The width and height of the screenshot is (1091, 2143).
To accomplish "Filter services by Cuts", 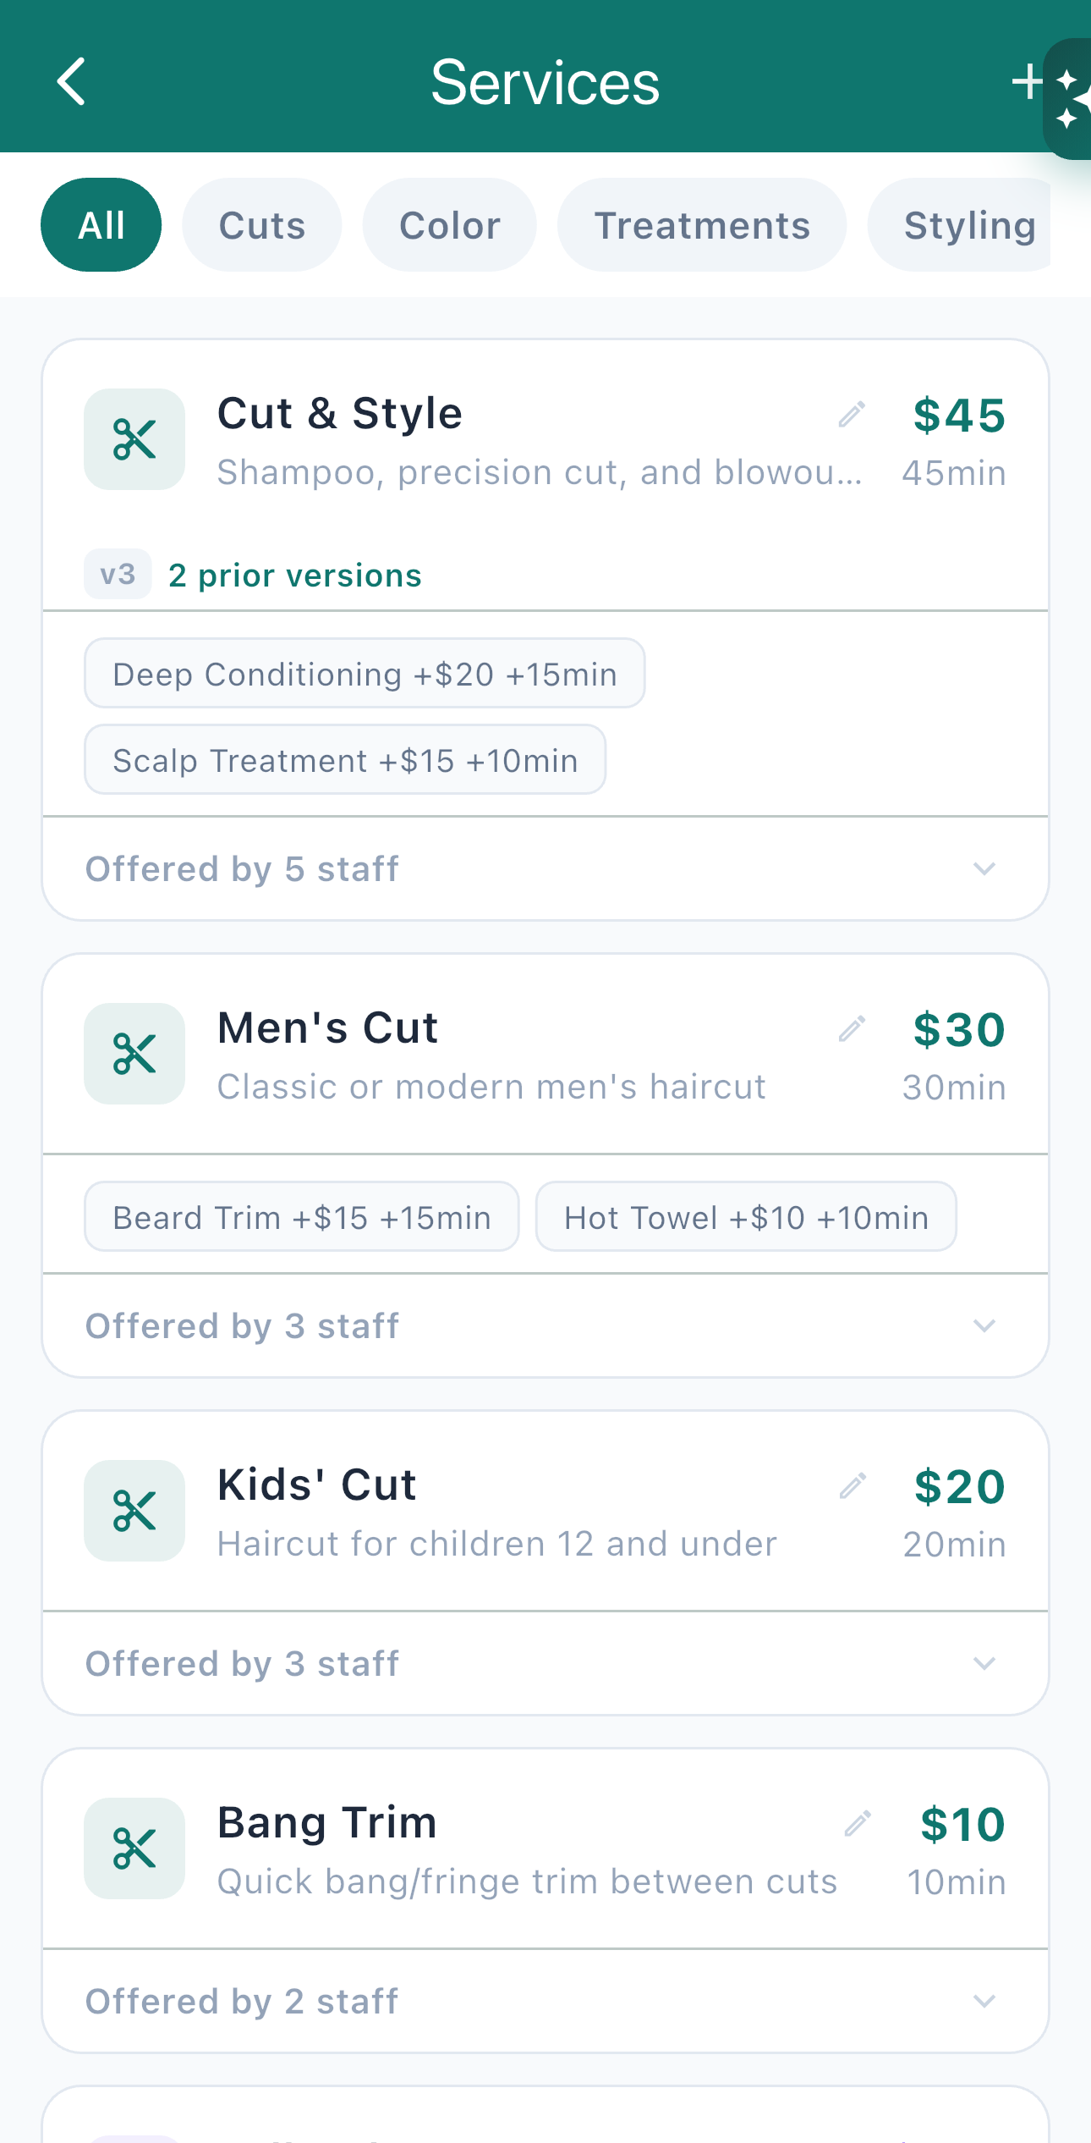I will 262,225.
